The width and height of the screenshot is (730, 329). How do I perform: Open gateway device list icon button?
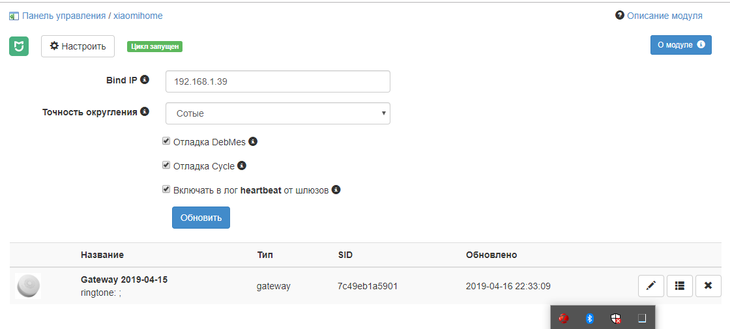coord(680,285)
